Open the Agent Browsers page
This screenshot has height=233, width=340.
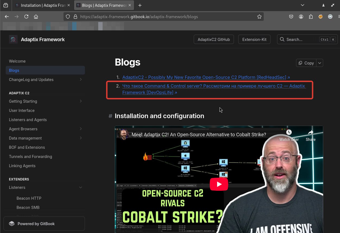coord(23,129)
